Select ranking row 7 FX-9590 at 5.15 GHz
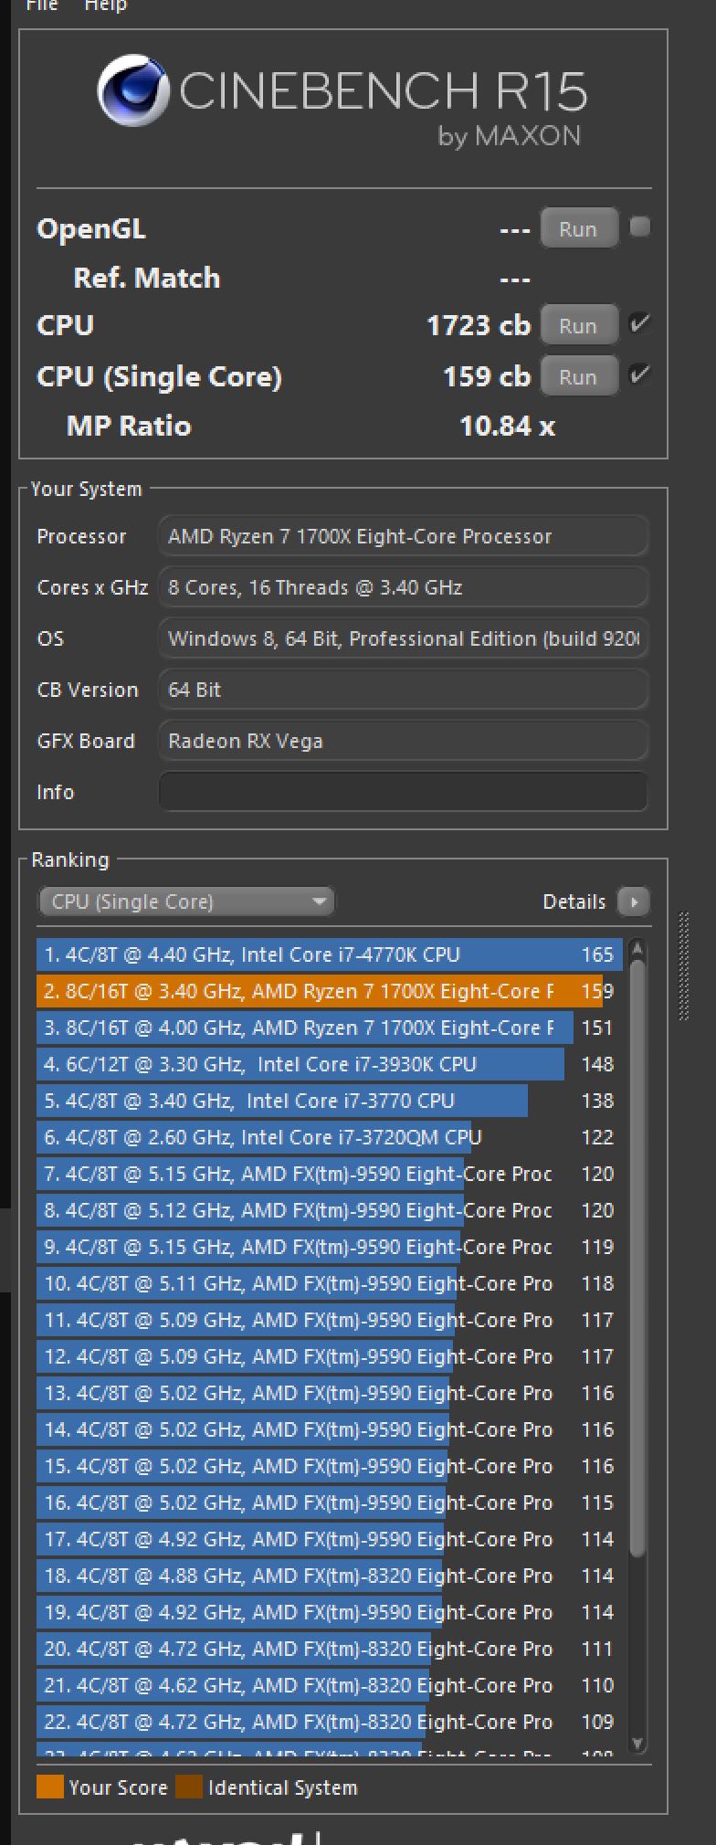This screenshot has width=716, height=1845. [x=330, y=1174]
